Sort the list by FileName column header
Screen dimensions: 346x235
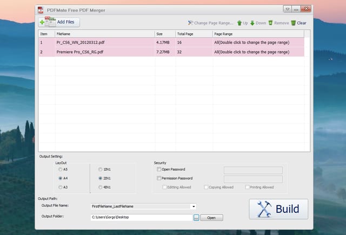[105, 34]
